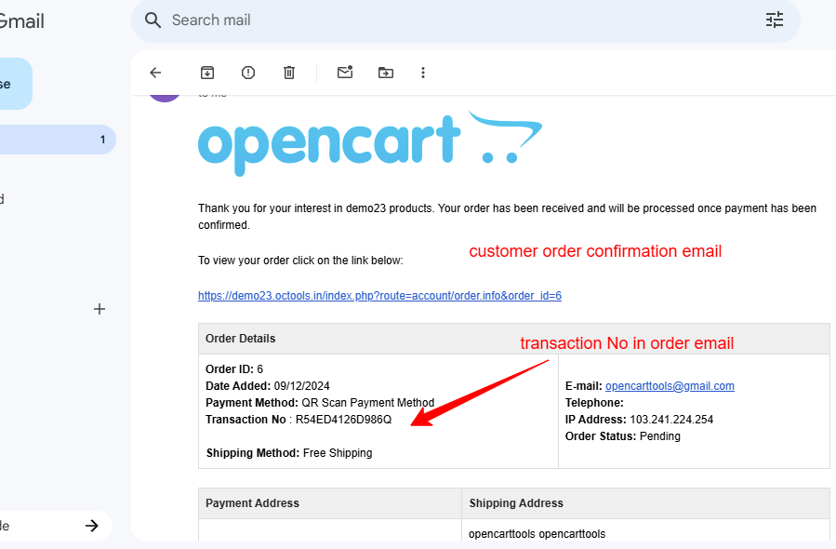
Task: Open the More options three-dot menu
Action: click(423, 73)
